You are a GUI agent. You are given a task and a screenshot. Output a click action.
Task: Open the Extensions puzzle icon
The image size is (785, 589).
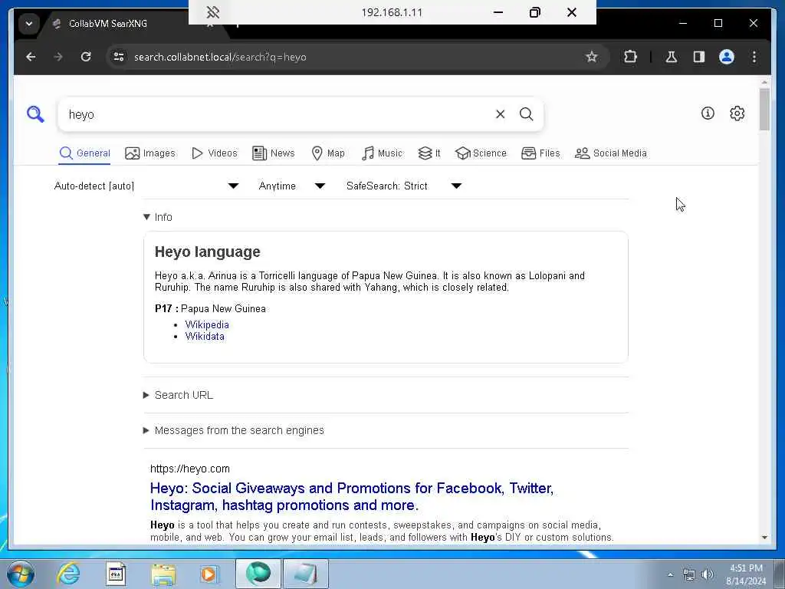pos(630,57)
